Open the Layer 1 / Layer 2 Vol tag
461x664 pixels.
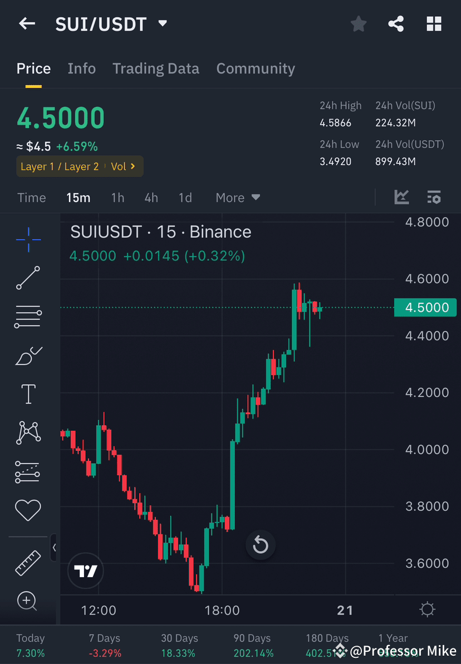(x=79, y=166)
